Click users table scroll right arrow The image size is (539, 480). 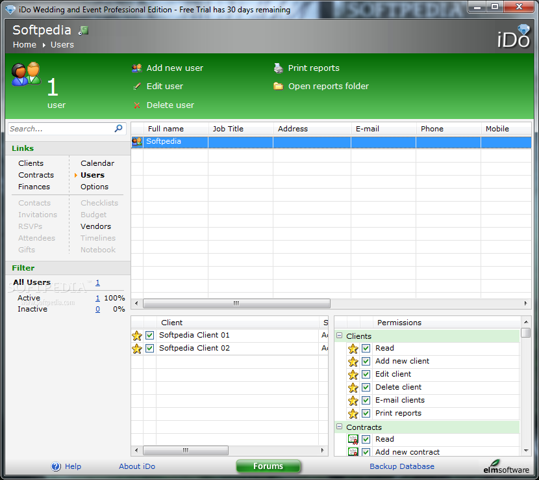pos(525,303)
